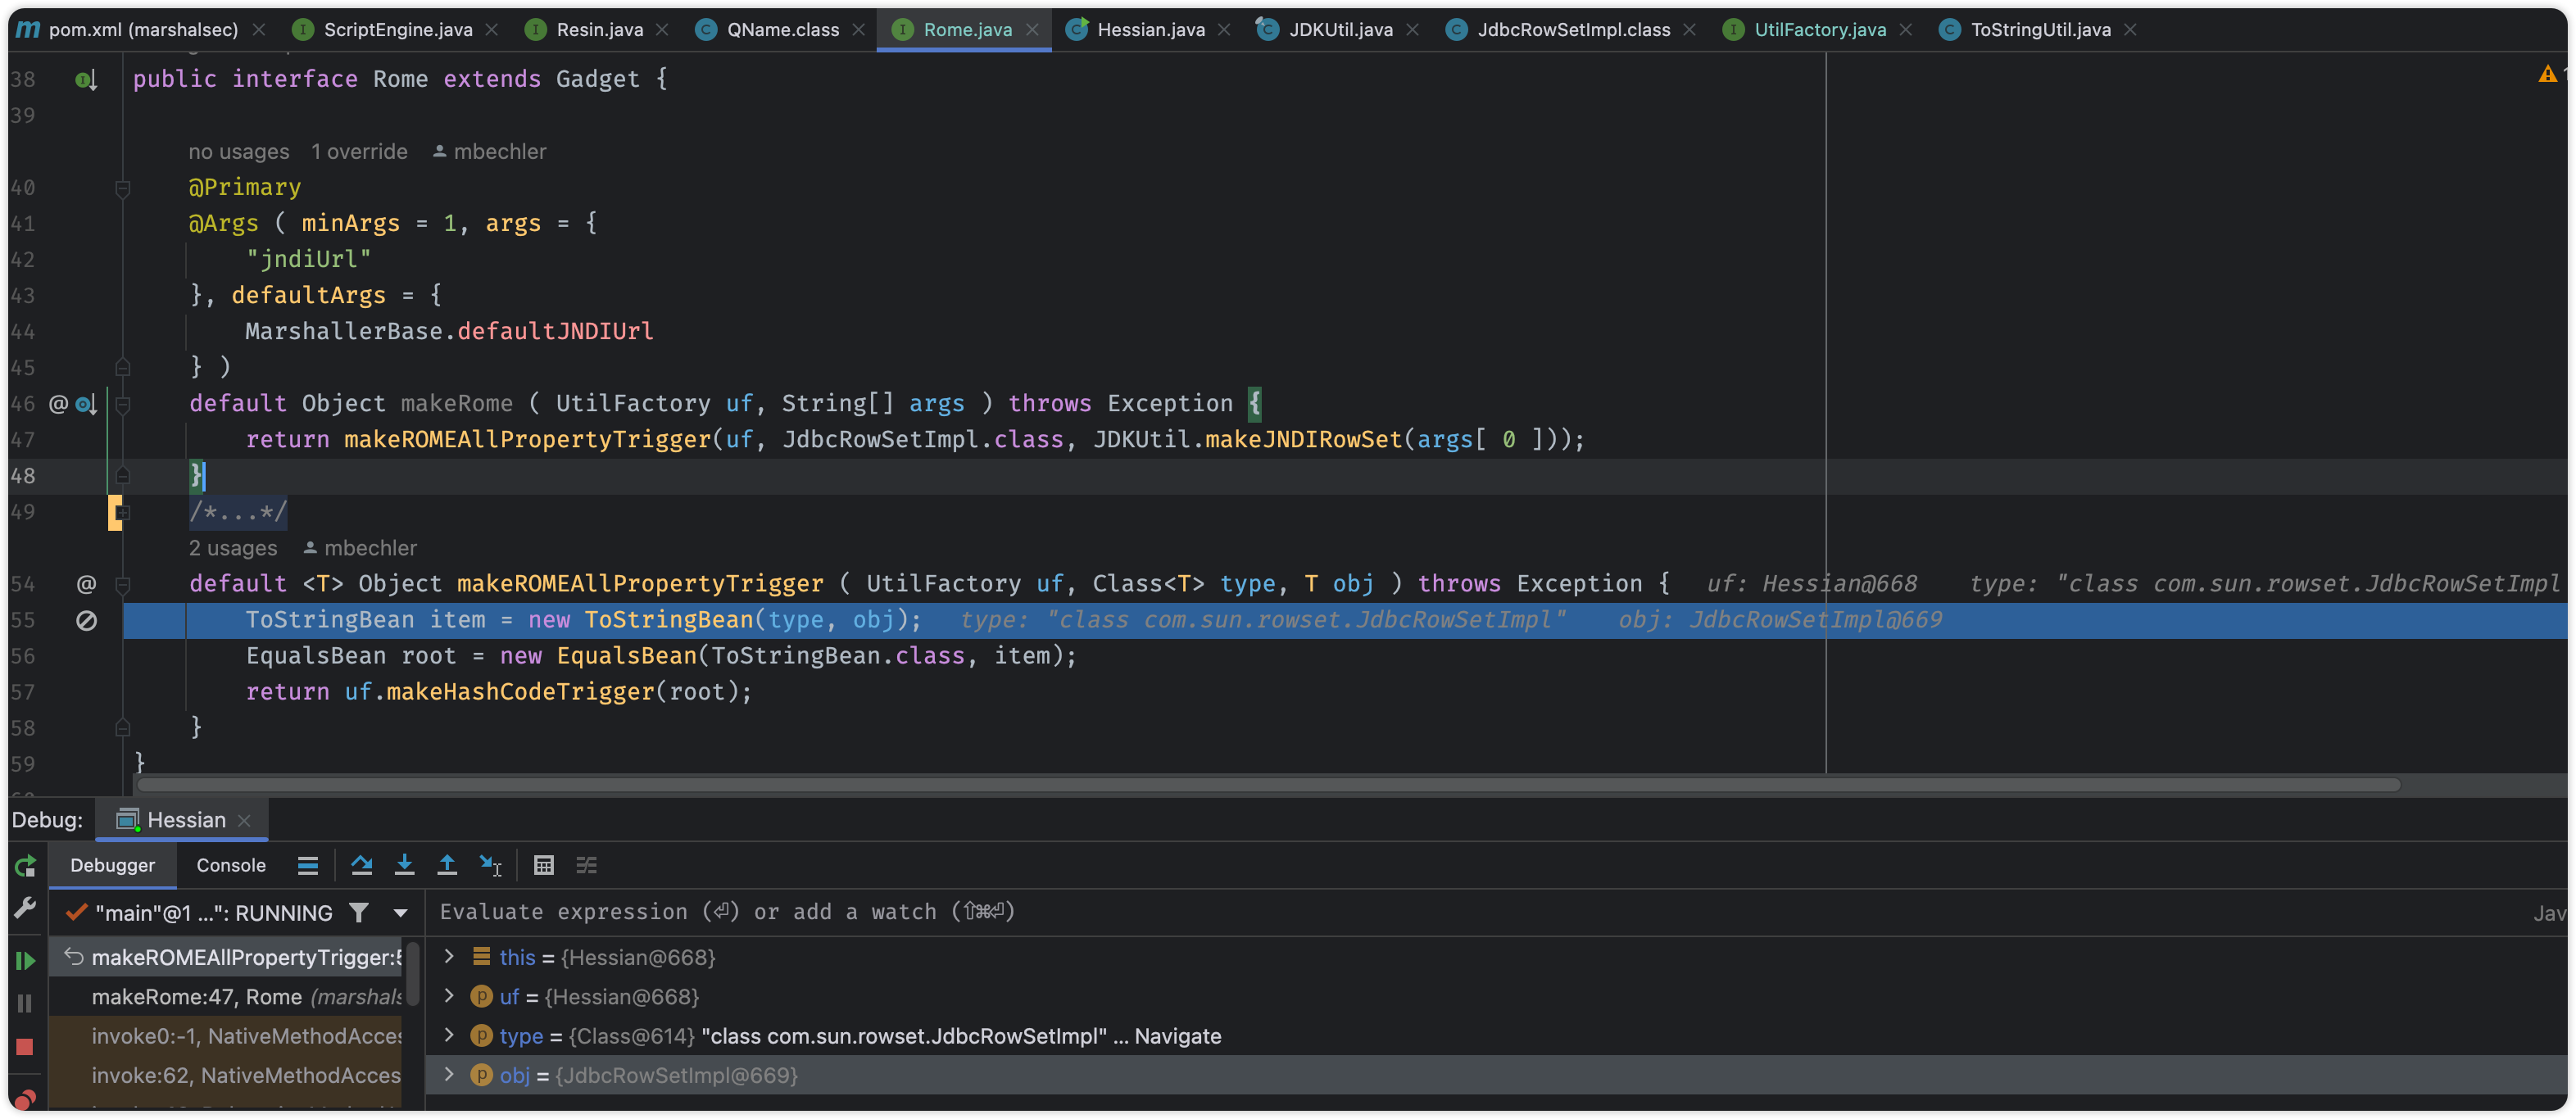Click the editor horizontal scrollbar
2576x1119 pixels.
tap(1268, 785)
